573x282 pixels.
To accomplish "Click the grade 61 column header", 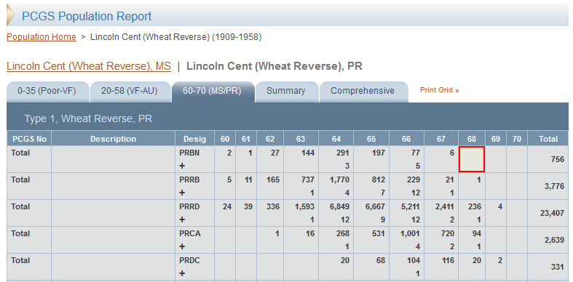I will (246, 139).
